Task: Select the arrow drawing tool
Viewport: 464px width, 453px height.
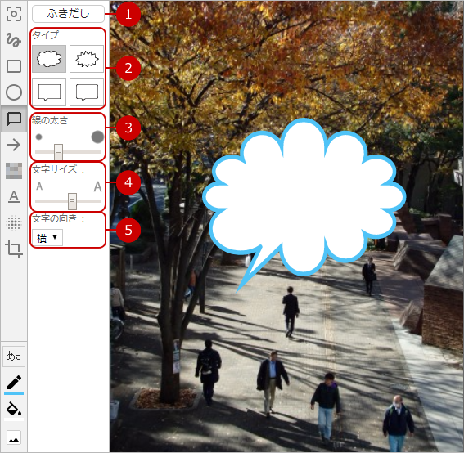Action: [x=14, y=145]
